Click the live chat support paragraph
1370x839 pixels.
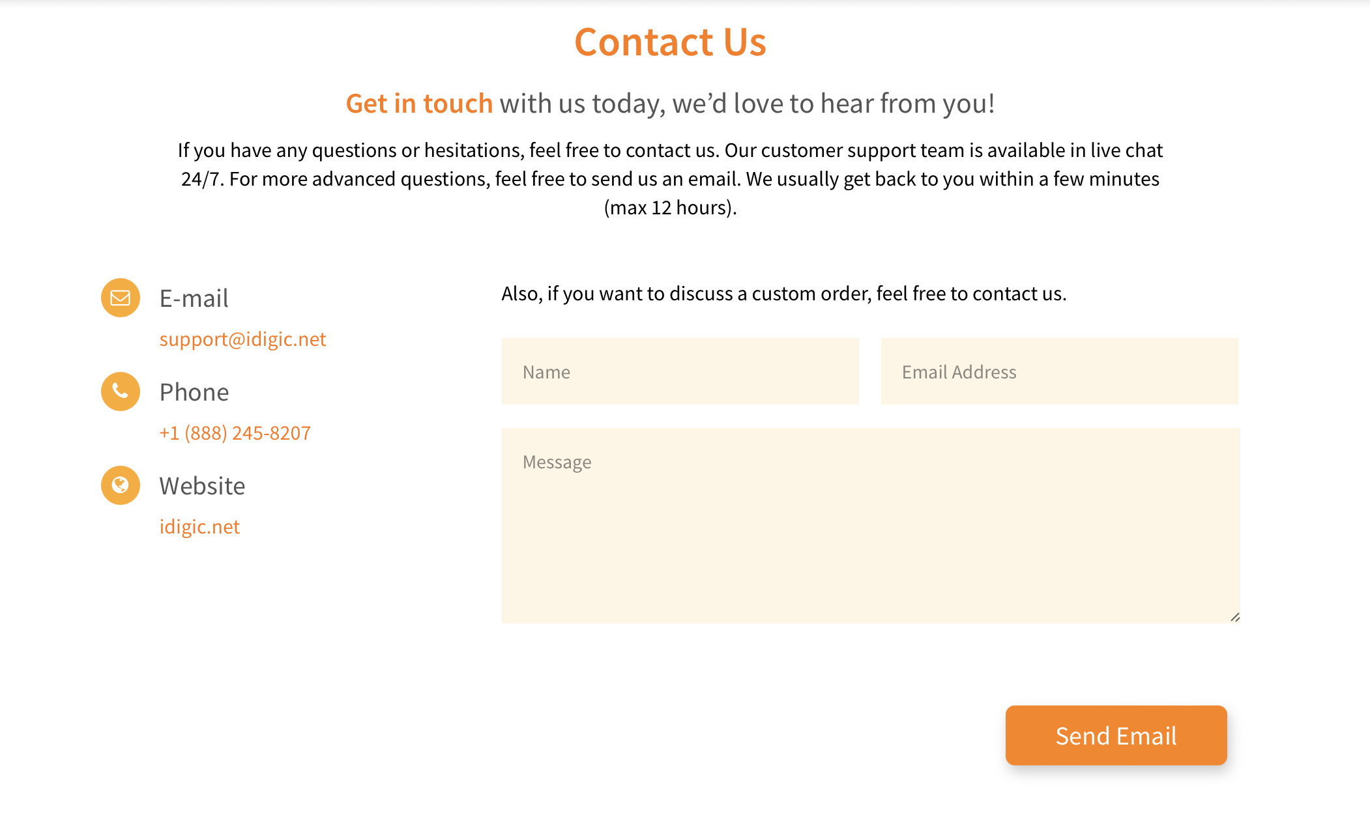pyautogui.click(x=670, y=165)
